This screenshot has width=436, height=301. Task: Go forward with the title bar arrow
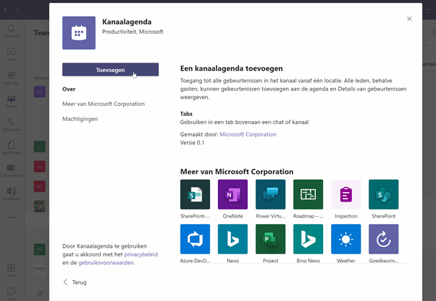coord(17,10)
